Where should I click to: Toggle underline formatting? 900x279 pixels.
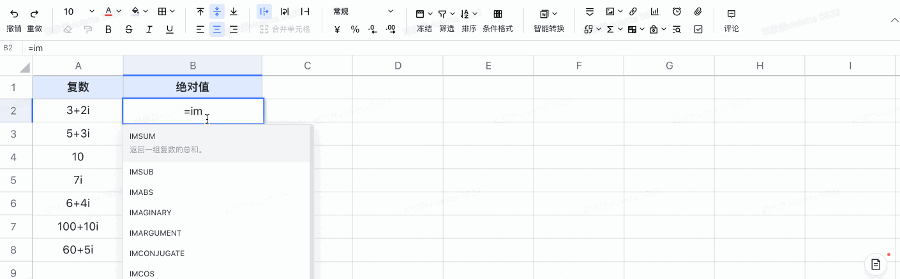coord(170,29)
